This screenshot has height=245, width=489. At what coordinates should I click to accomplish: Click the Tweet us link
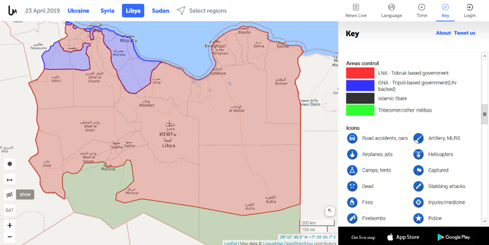[464, 33]
